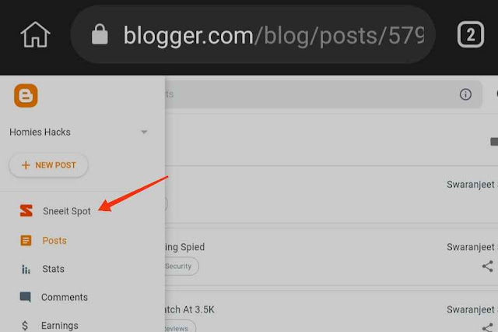The height and width of the screenshot is (332, 498).
Task: Select Posts in the sidebar
Action: [x=54, y=240]
